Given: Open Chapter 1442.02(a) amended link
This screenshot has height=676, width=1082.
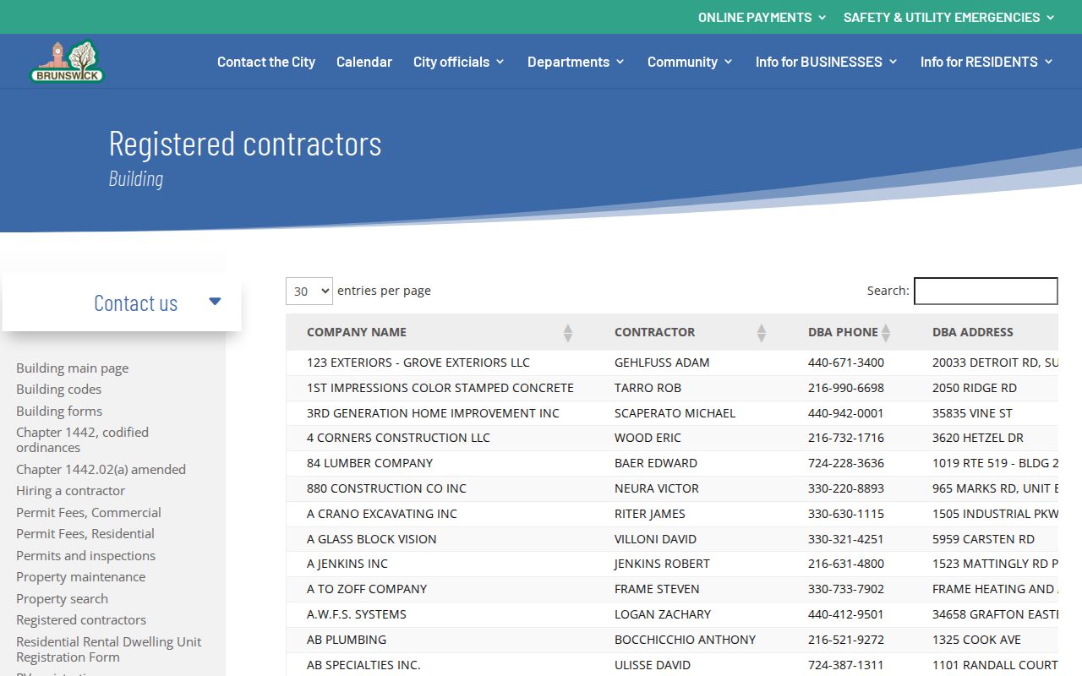Looking at the screenshot, I should click(101, 469).
